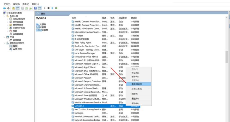230x122 pixels.
Task: Toggle the Show/Hide Action Pane toolbar icon
Action: pyautogui.click(x=40, y=8)
